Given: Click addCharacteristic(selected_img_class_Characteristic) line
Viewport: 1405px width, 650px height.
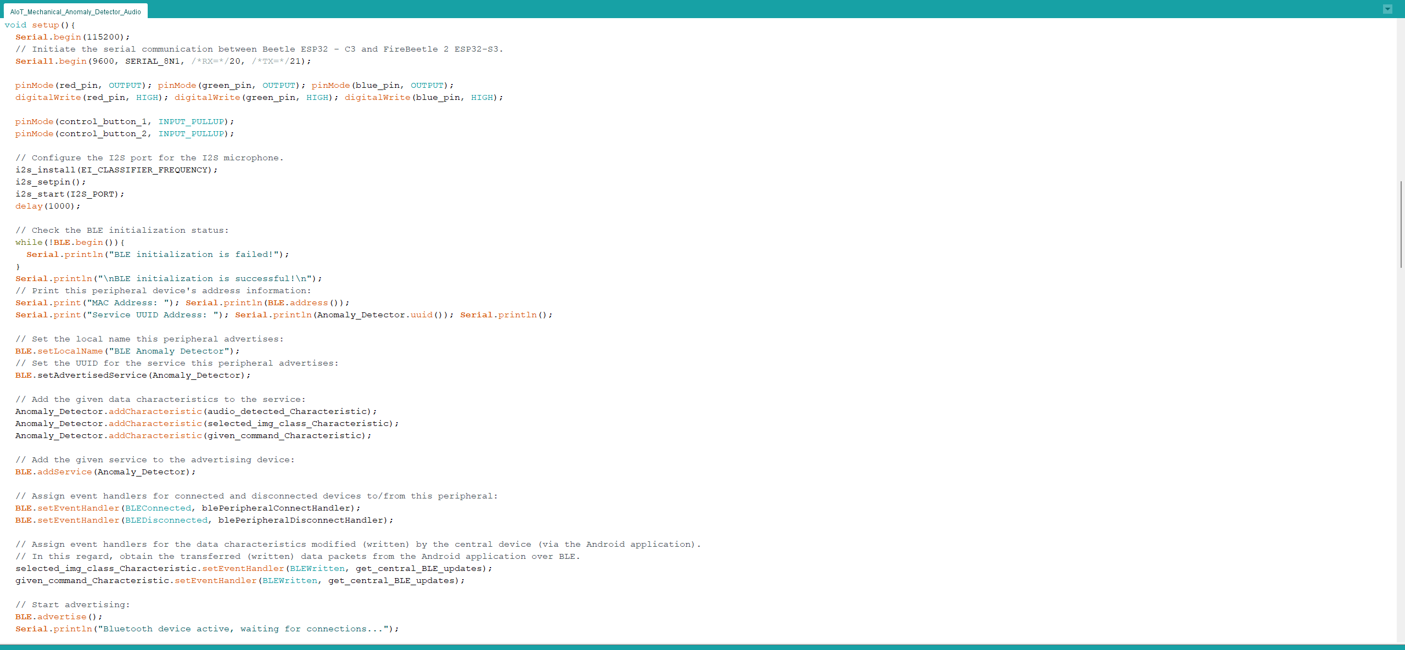Looking at the screenshot, I should [x=207, y=423].
